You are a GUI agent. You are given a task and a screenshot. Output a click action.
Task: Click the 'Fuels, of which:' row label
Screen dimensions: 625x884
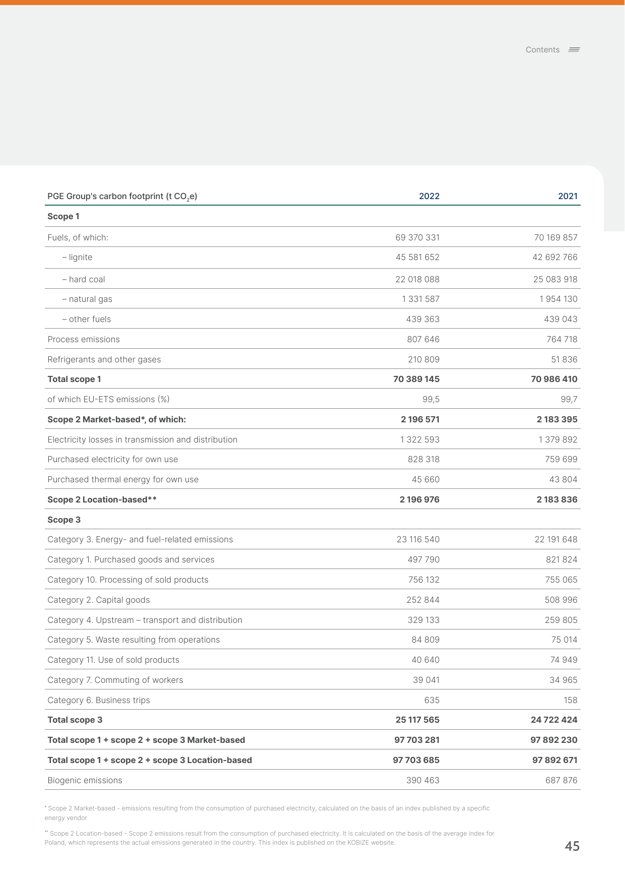(x=78, y=237)
